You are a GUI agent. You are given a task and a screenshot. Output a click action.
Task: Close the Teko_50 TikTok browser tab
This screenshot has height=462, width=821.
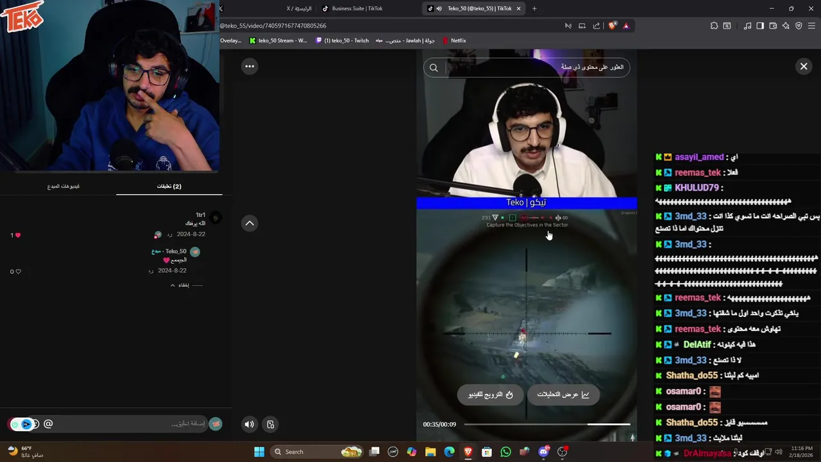click(518, 8)
